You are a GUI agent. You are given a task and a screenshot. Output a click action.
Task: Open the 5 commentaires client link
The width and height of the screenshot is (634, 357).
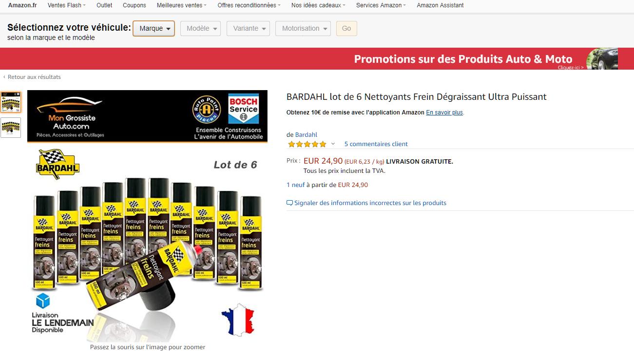coord(376,144)
